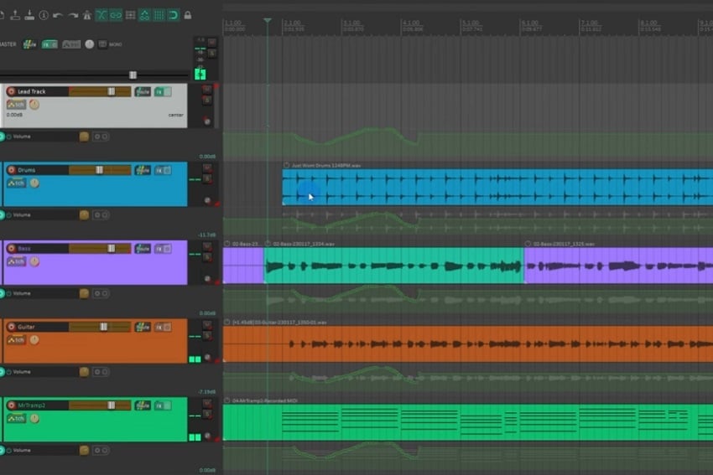Arm Drums track for recording
This screenshot has height=475, width=713.
coord(12,170)
